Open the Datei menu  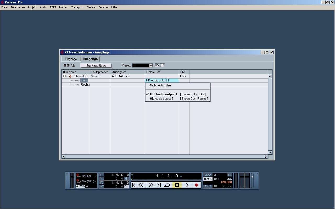(5, 7)
